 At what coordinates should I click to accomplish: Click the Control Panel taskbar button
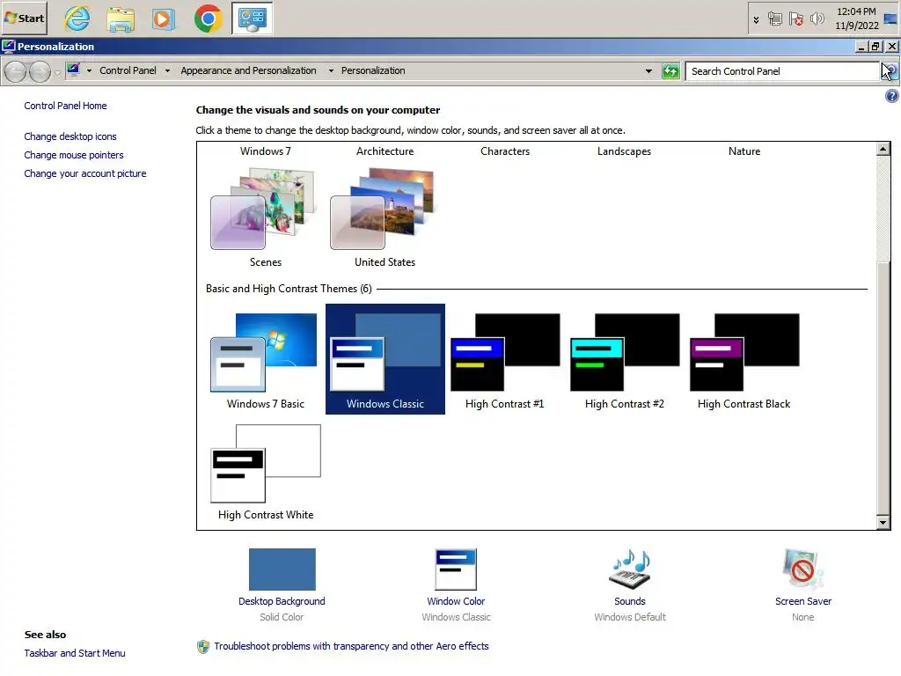coord(252,18)
